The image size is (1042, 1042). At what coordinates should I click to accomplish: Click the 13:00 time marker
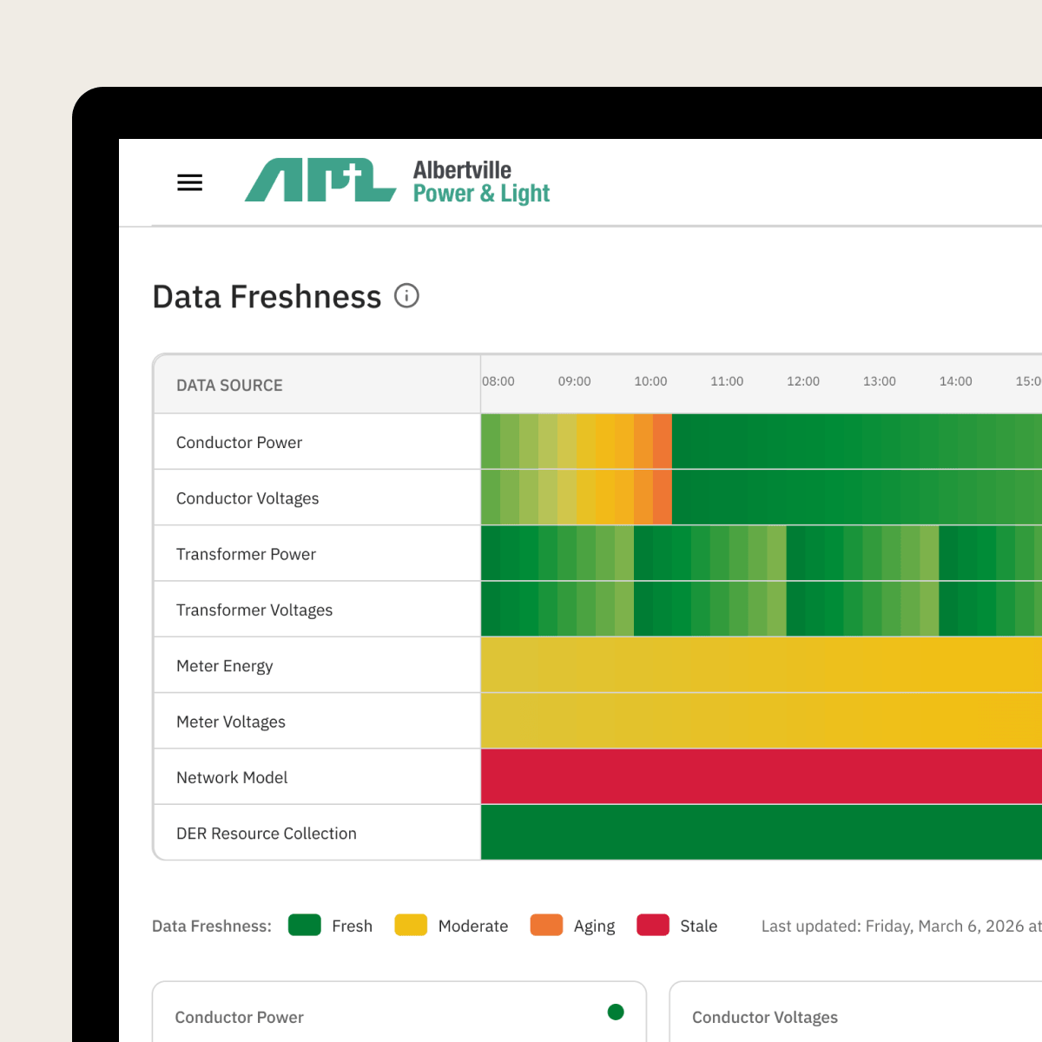point(880,381)
